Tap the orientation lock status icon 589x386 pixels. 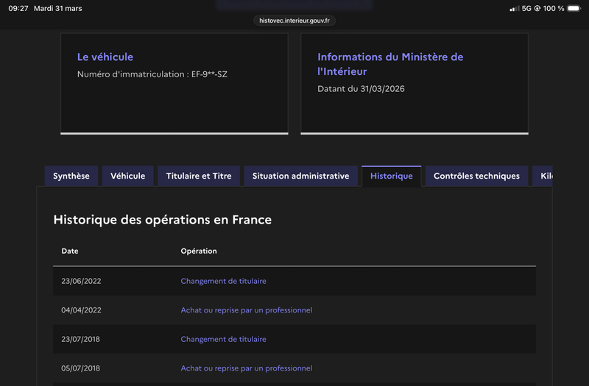tap(537, 8)
